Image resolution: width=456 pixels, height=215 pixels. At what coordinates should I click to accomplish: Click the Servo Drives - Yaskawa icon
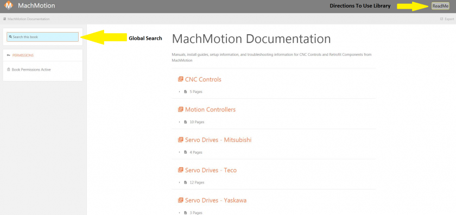tap(181, 200)
